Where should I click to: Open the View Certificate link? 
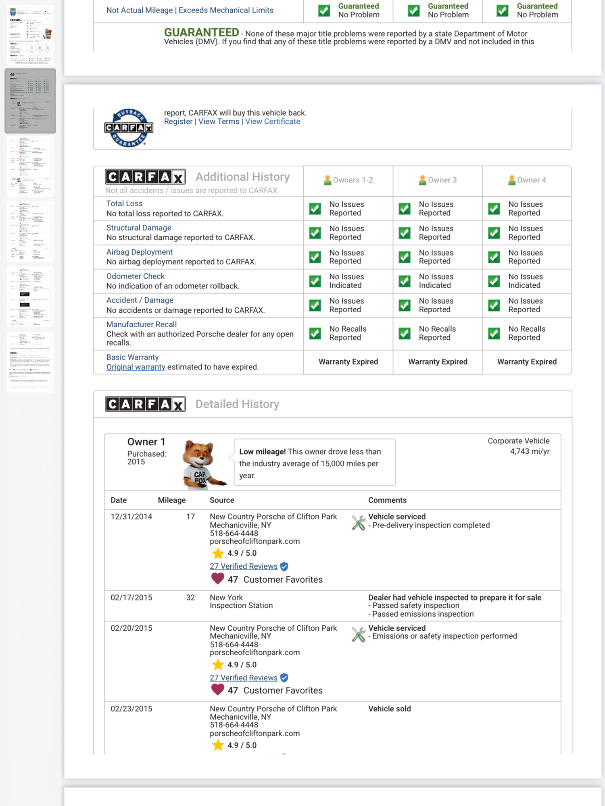(x=273, y=122)
